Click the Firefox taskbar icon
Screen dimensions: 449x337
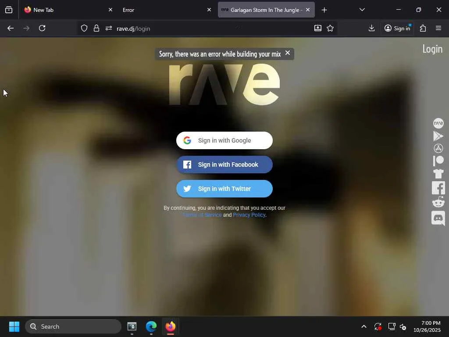(171, 326)
